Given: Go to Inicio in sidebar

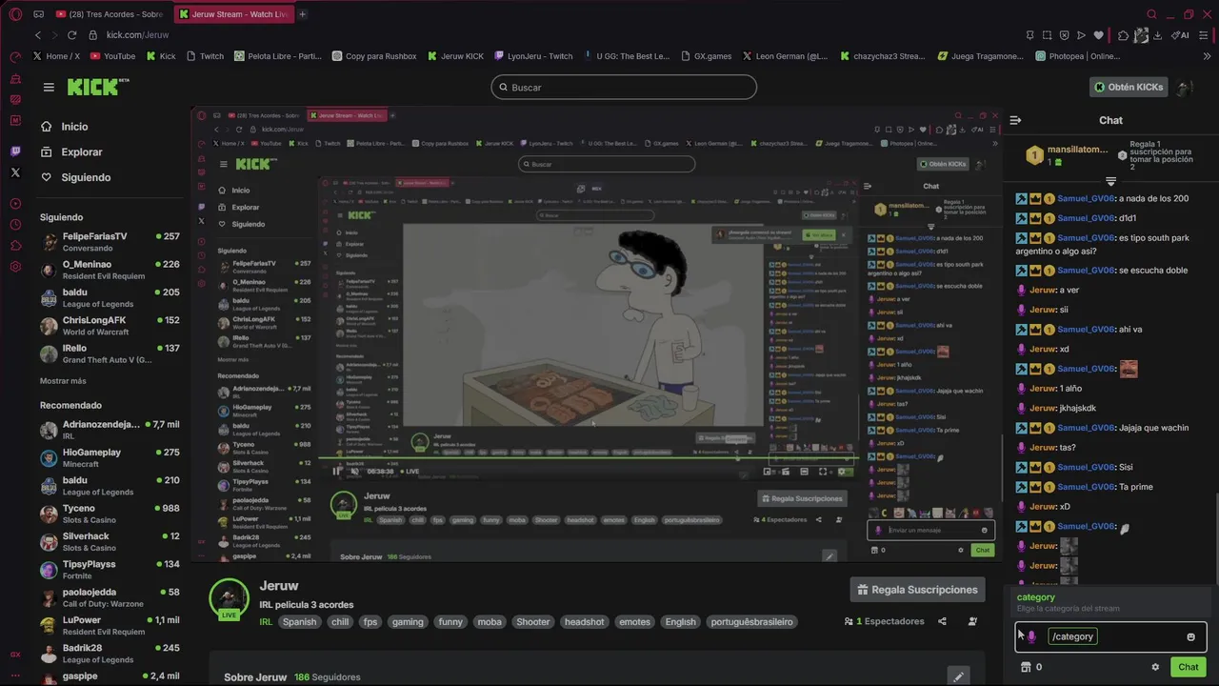Looking at the screenshot, I should (x=74, y=127).
